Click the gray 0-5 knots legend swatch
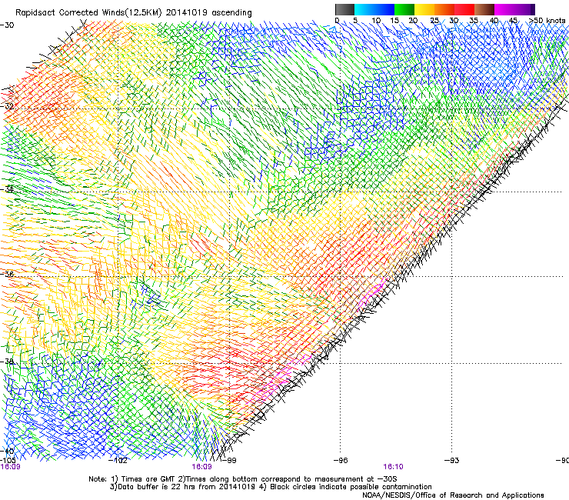This screenshot has height=500, width=569. point(344,9)
